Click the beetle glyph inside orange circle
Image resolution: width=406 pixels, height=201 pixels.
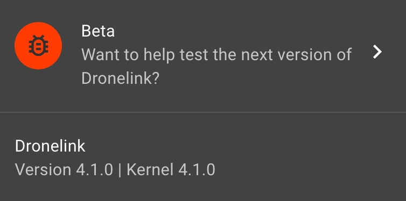click(x=38, y=46)
